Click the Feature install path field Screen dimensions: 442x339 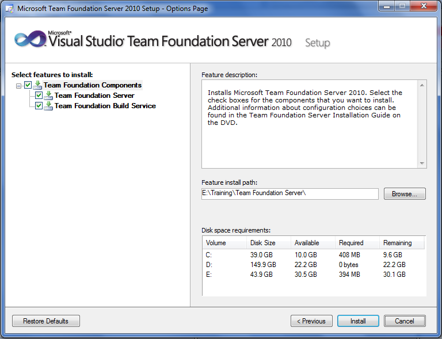click(x=290, y=193)
